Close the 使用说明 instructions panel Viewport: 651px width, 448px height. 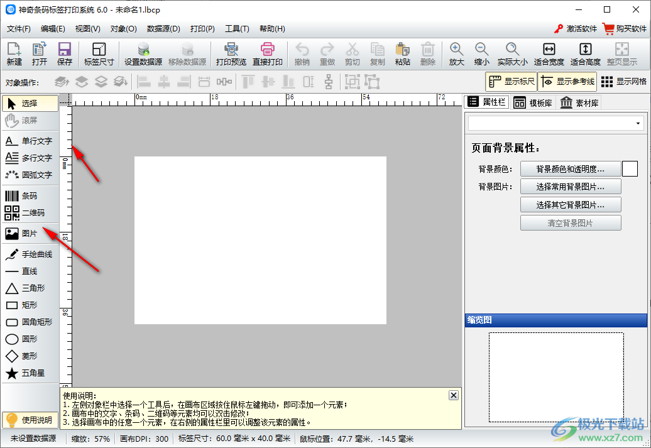tap(454, 395)
